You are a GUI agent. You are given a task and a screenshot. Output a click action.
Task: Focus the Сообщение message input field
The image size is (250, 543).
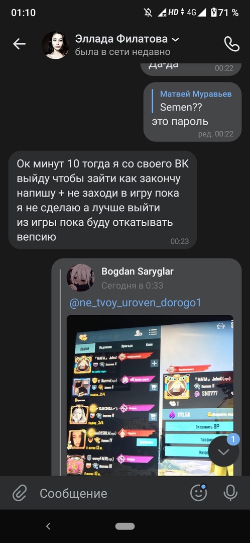tap(110, 493)
